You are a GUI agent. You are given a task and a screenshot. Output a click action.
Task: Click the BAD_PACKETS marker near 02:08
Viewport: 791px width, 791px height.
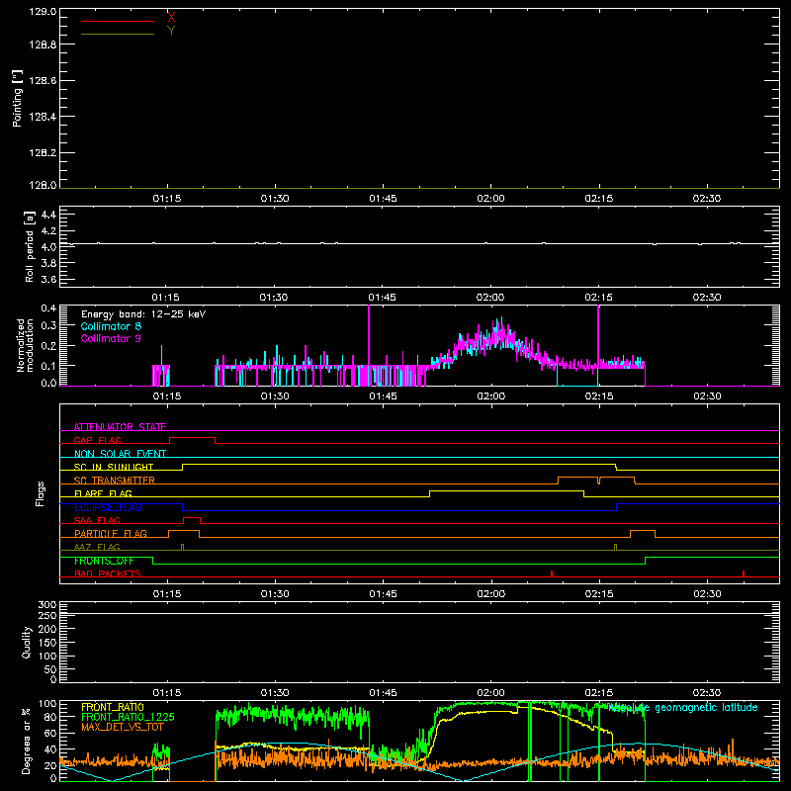pos(552,573)
